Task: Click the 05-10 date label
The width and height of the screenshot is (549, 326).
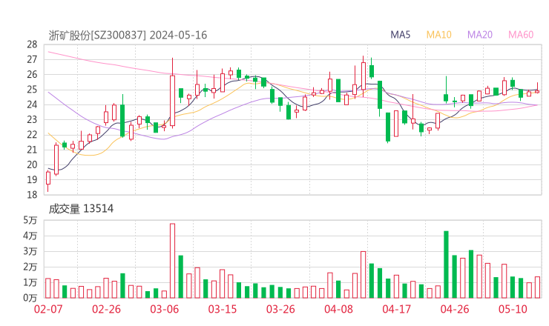Action: (x=513, y=309)
